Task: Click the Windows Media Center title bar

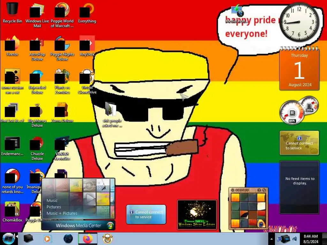Action: (78, 226)
